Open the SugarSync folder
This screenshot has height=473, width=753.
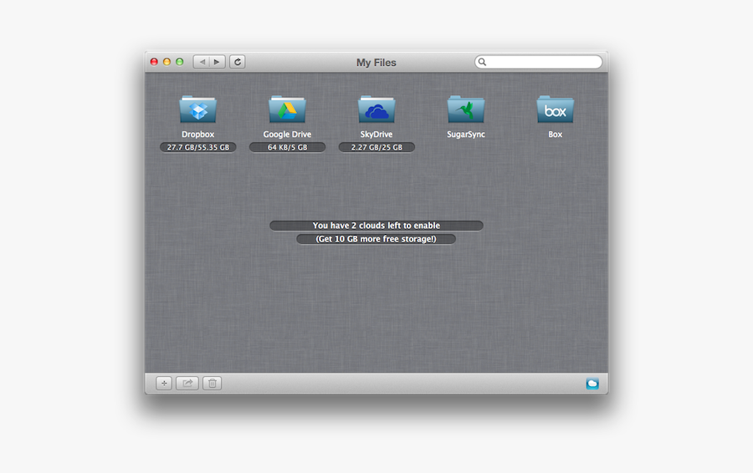coord(466,109)
